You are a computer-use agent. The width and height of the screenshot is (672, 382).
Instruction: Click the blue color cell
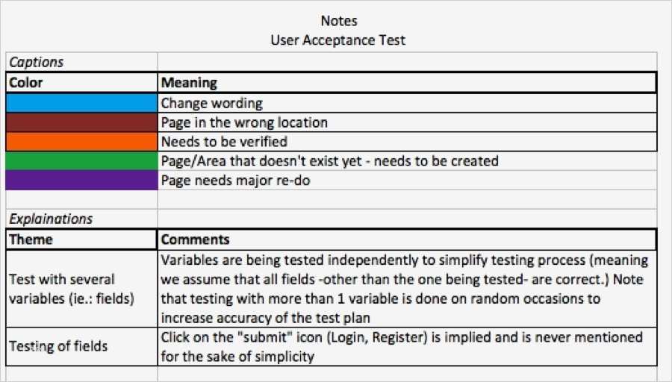[81, 103]
